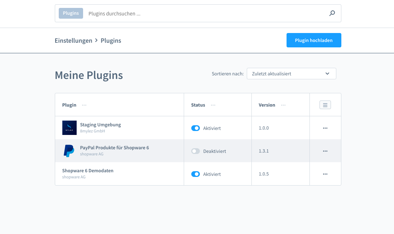Click the Deaktiviert status label
The width and height of the screenshot is (394, 234).
pos(215,151)
